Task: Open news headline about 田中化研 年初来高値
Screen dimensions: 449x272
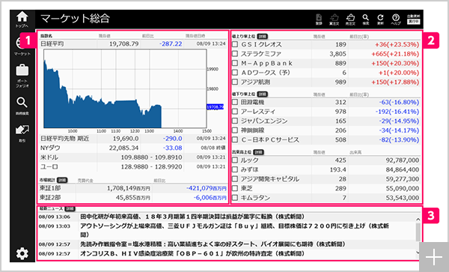Action: pyautogui.click(x=193, y=217)
